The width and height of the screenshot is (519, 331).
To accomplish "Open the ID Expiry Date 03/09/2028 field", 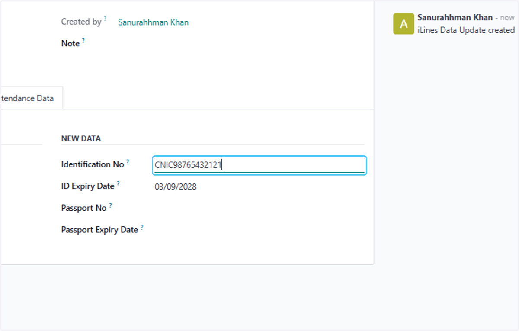I will [259, 187].
